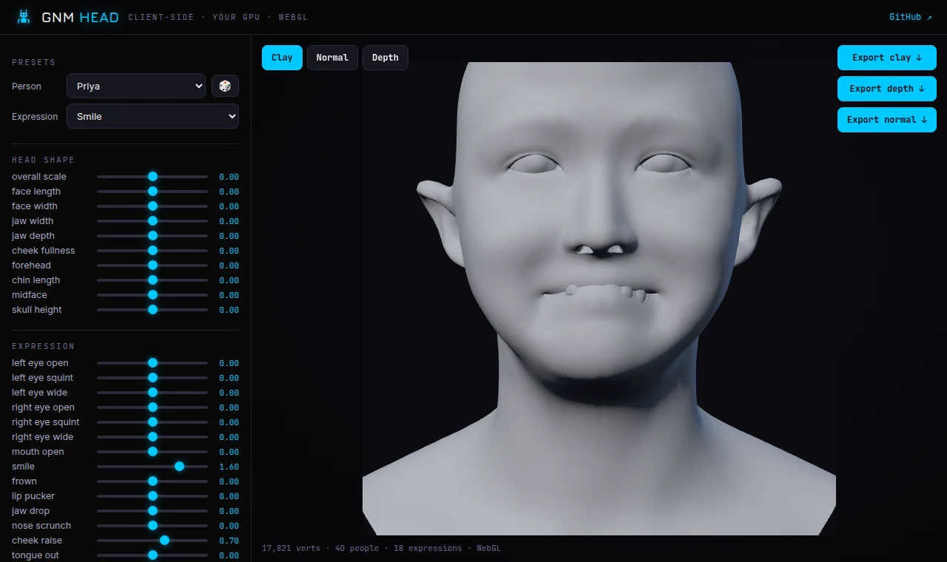Click the right eye wide slider handle

pyautogui.click(x=152, y=437)
